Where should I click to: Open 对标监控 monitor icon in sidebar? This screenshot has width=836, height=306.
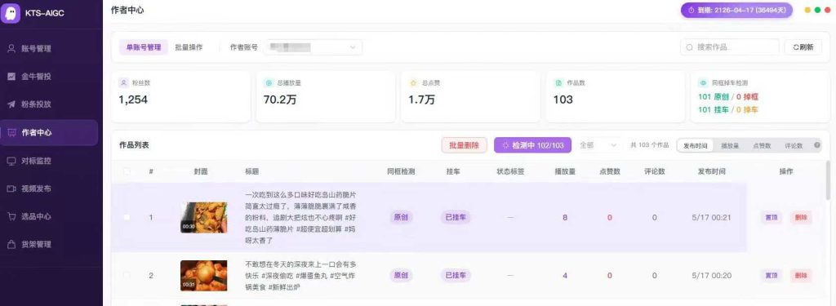pyautogui.click(x=11, y=161)
